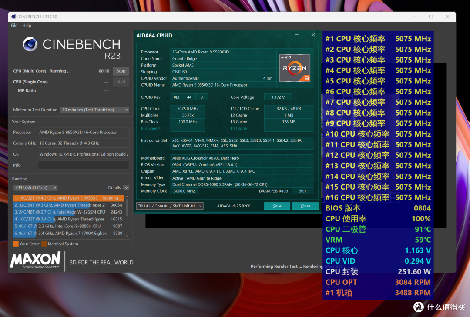Click the CPU OPT 3084 RPM overlay row
Image resolution: width=470 pixels, height=317 pixels.
click(x=378, y=282)
